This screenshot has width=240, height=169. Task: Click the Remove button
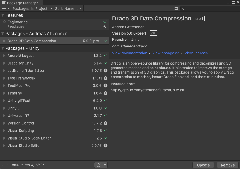[228, 165]
